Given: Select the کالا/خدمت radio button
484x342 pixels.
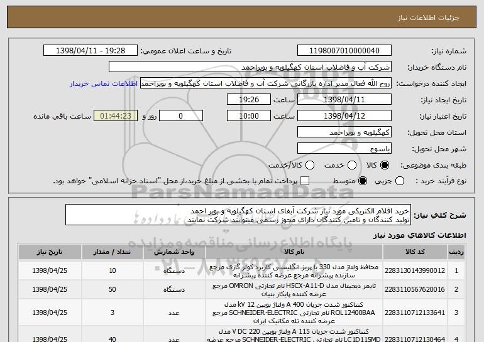Looking at the screenshot, I should pyautogui.click(x=310, y=166).
